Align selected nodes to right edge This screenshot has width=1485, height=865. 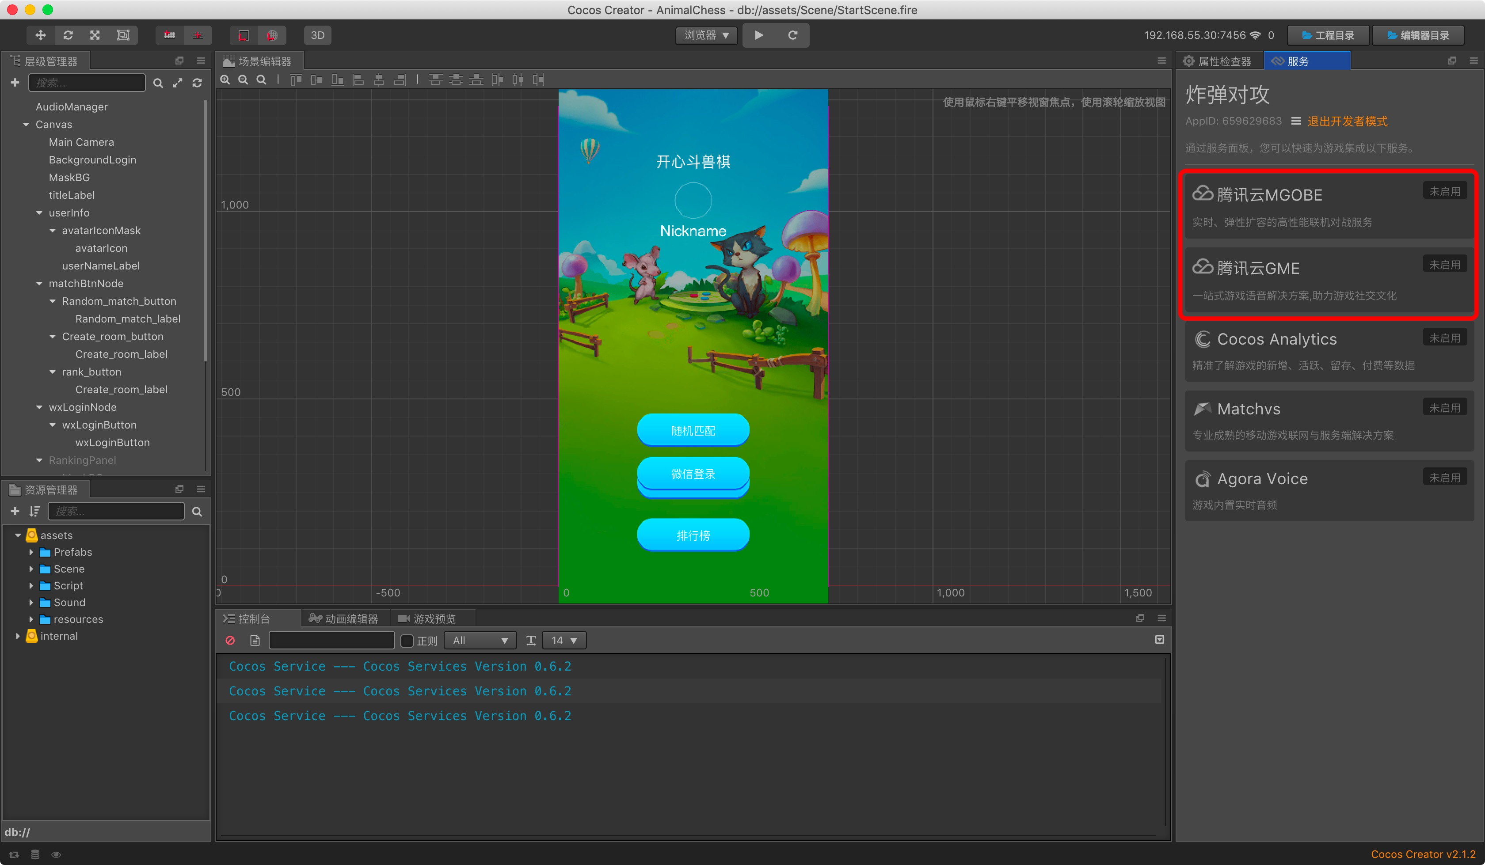[400, 80]
